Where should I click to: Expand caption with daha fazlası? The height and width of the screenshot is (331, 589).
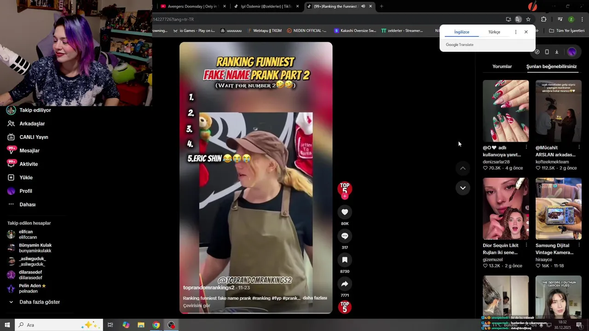pos(315,298)
